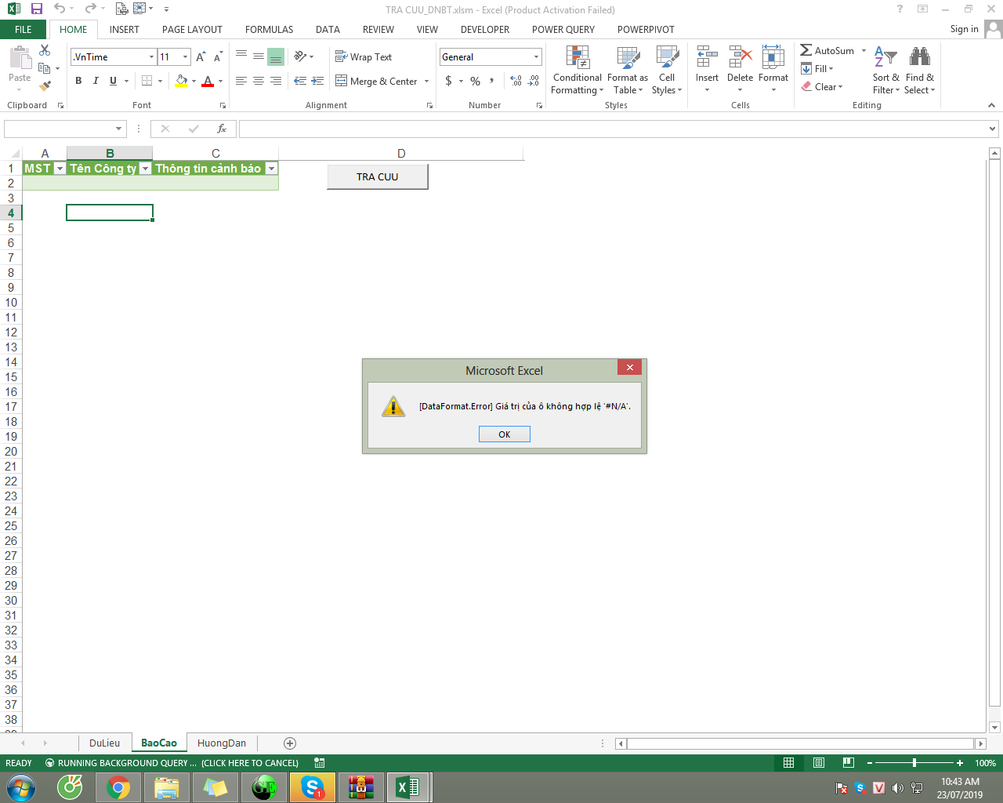Viewport: 1003px width, 803px height.
Task: Click the TRA CUU button
Action: click(x=378, y=177)
